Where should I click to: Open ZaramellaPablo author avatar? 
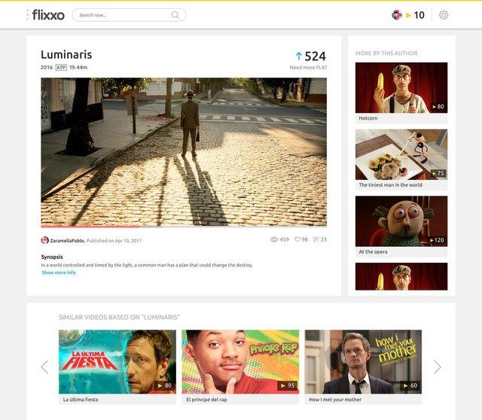point(44,240)
